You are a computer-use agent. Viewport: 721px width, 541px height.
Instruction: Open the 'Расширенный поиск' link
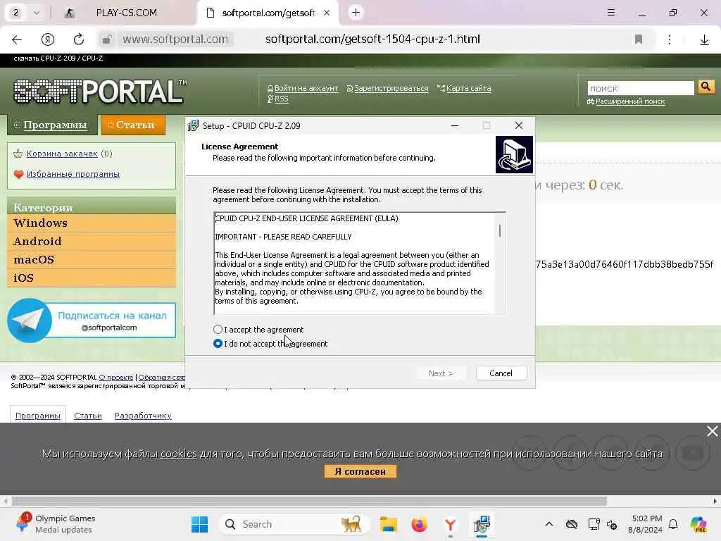[x=630, y=101]
